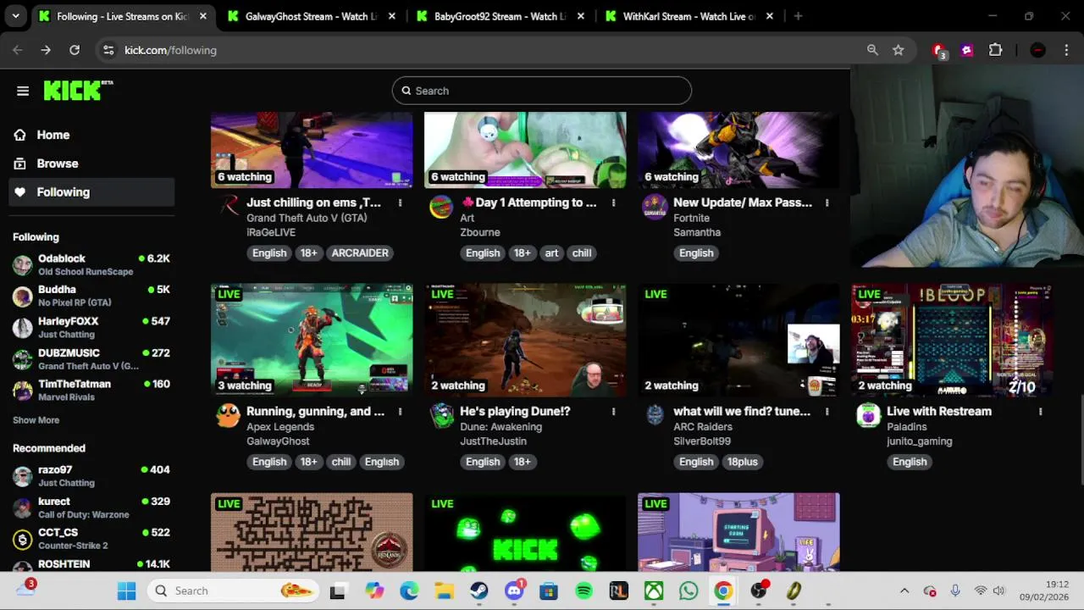Open Xbox app from the taskbar
This screenshot has width=1084, height=610.
coord(654,591)
